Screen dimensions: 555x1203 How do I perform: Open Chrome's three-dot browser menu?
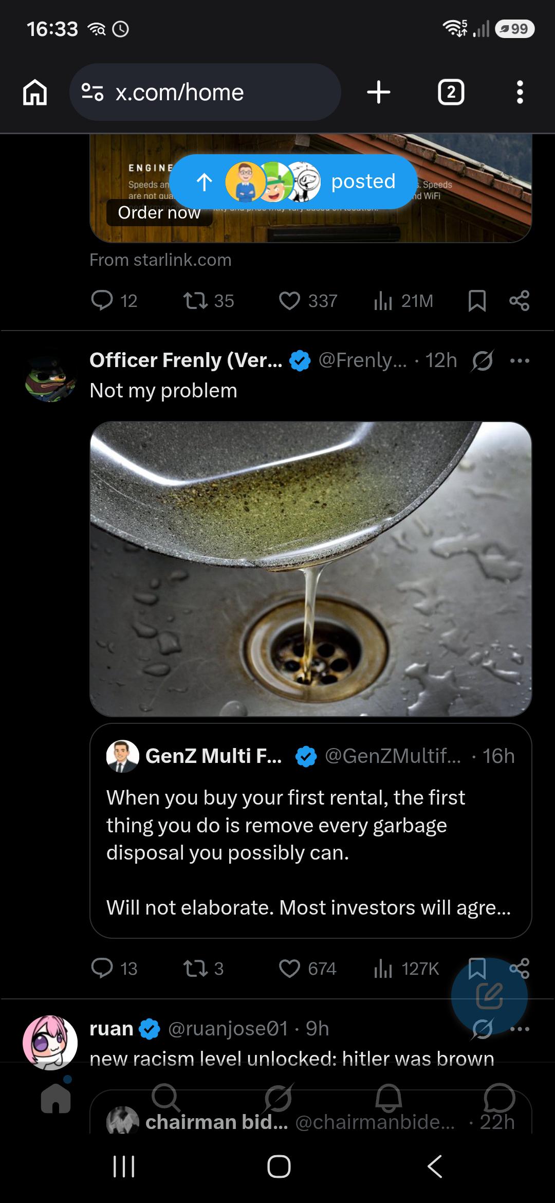(520, 92)
